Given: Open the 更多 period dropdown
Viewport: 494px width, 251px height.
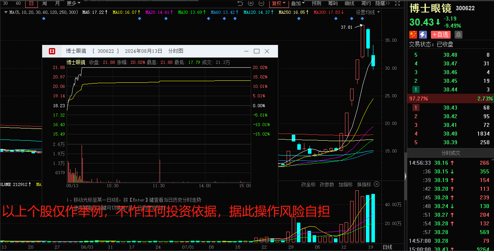Looking at the screenshot, I should [x=73, y=3].
